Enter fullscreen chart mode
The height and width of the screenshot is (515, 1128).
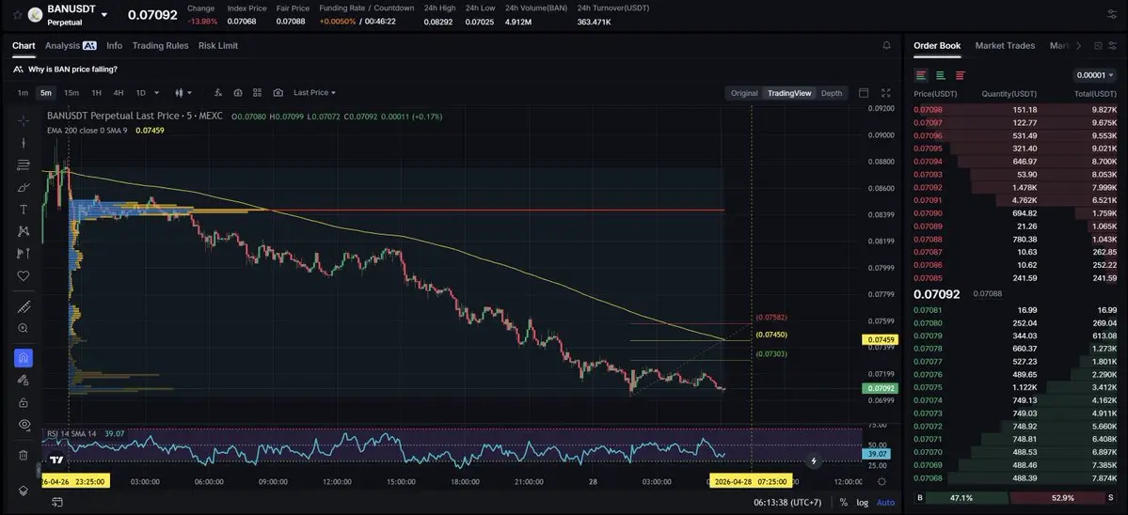pos(885,93)
